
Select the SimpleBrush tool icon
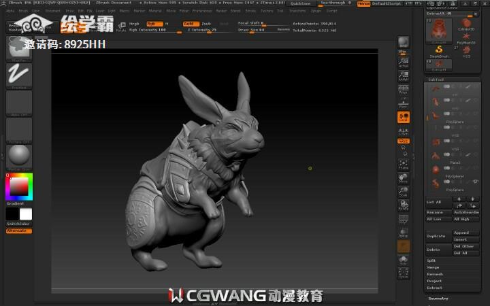click(x=439, y=52)
